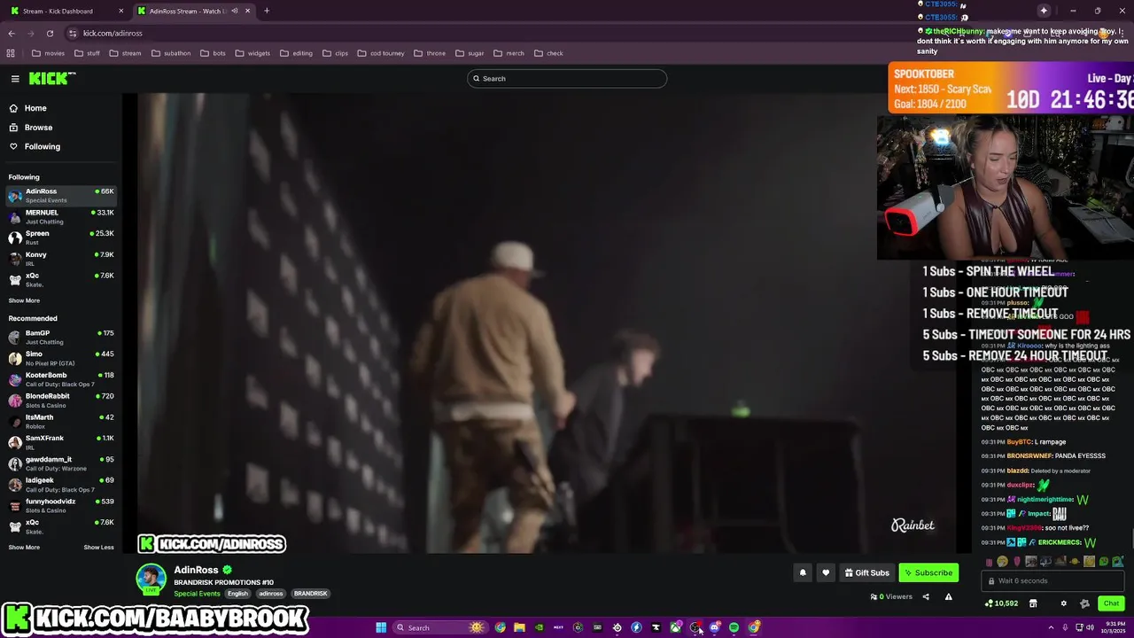
Task: Open Konvy channel in Following list
Action: coord(60,258)
